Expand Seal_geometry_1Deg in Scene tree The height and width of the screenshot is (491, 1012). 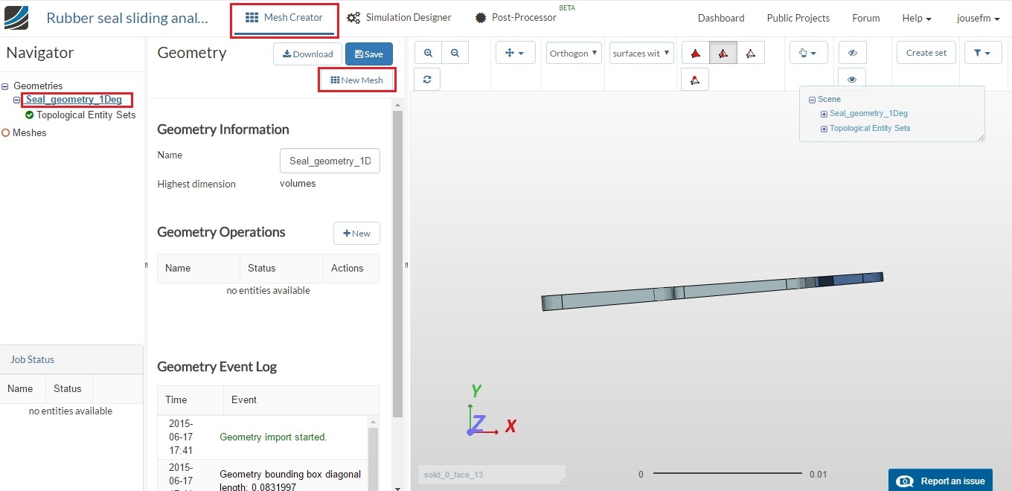point(824,114)
